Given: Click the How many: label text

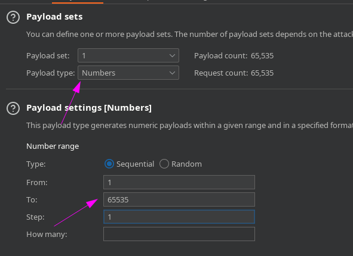Looking at the screenshot, I should tap(47, 234).
